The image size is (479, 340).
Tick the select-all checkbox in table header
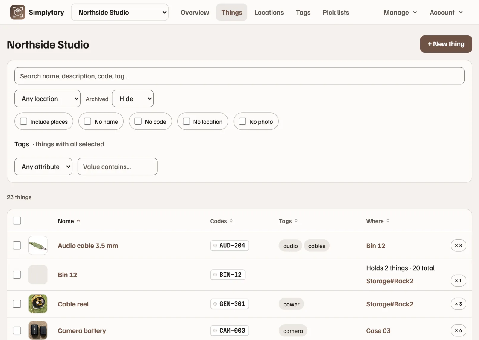point(17,220)
